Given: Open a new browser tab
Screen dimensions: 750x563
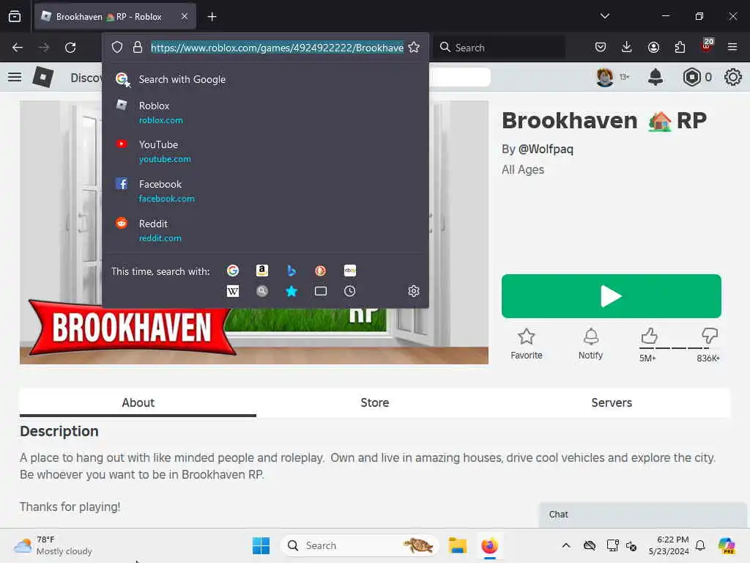Looking at the screenshot, I should click(212, 17).
